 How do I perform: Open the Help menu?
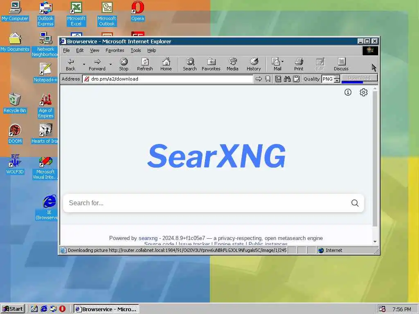(x=151, y=50)
